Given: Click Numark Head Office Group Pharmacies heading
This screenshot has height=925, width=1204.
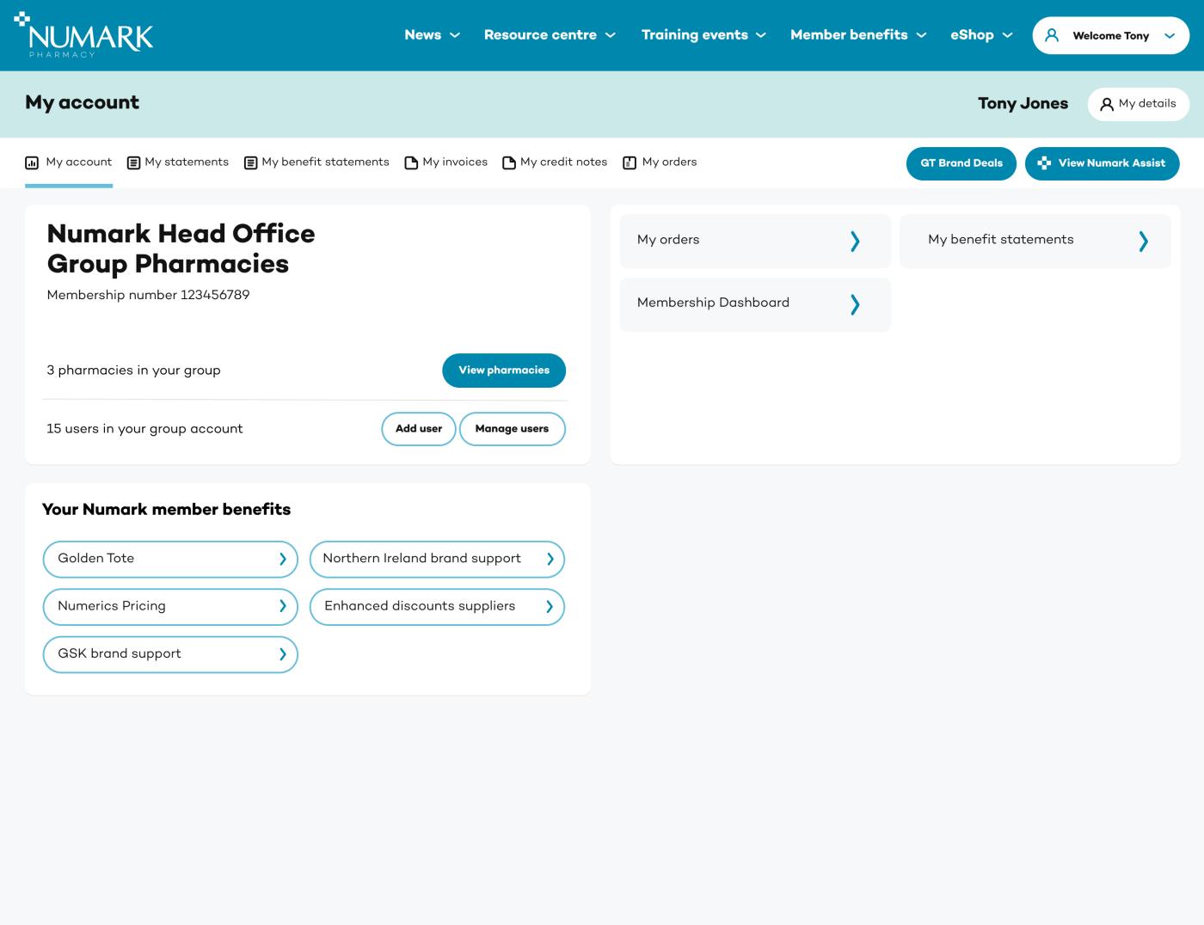Looking at the screenshot, I should (x=181, y=248).
